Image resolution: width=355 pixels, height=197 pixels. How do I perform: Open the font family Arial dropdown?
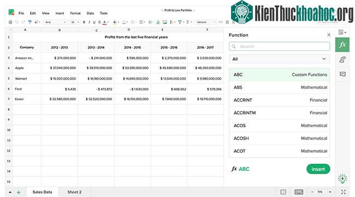(55, 22)
